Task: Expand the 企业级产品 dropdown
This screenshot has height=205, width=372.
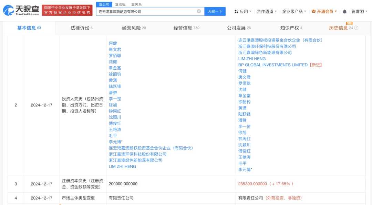Action: 294,12
